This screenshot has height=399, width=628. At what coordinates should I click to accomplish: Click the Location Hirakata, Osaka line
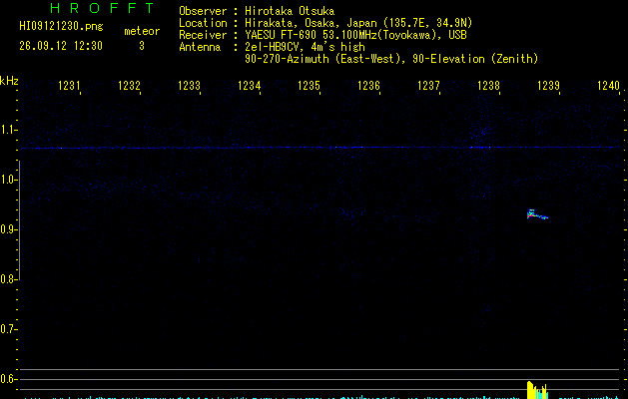pyautogui.click(x=325, y=23)
